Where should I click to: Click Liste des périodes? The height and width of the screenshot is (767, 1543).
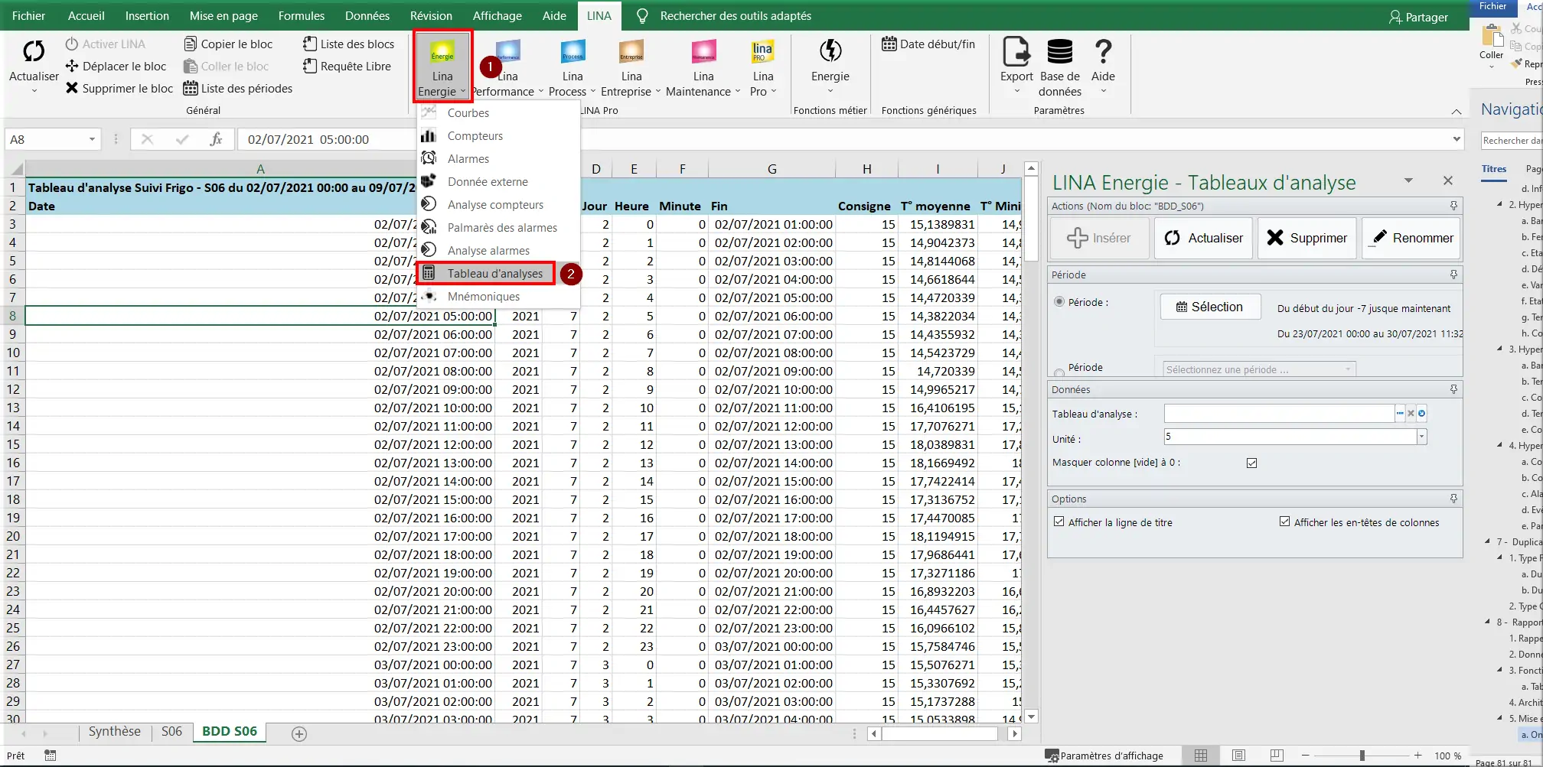coord(238,89)
